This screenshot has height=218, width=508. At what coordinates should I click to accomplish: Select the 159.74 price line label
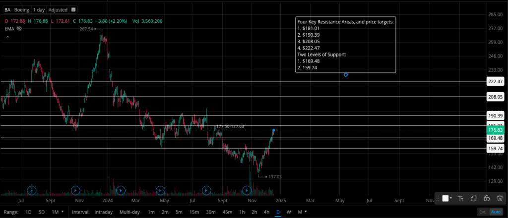tap(496, 149)
